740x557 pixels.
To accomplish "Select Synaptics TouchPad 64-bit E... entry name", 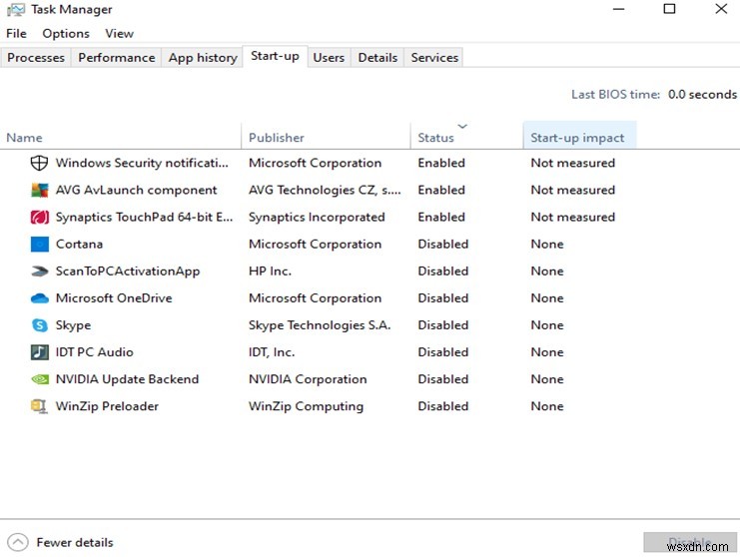I will 144,217.
